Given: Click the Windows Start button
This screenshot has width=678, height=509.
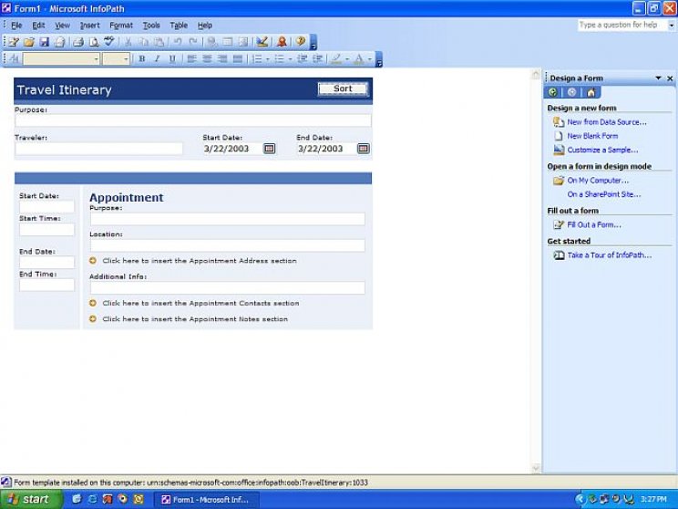Looking at the screenshot, I should 31,499.
